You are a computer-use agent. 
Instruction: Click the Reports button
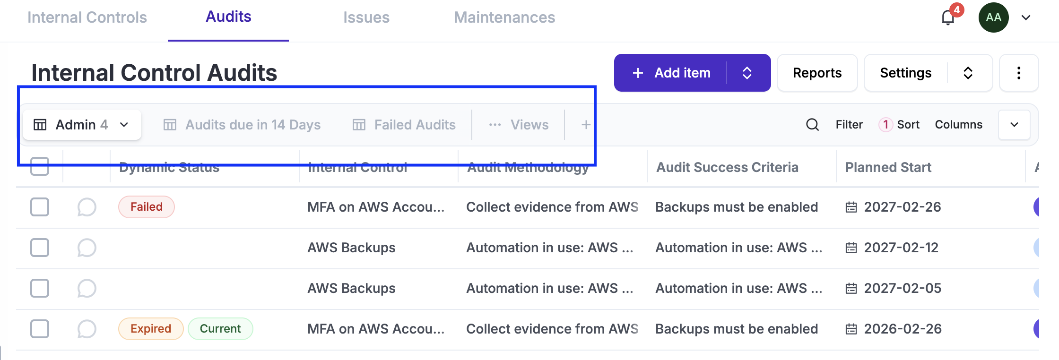tap(817, 73)
